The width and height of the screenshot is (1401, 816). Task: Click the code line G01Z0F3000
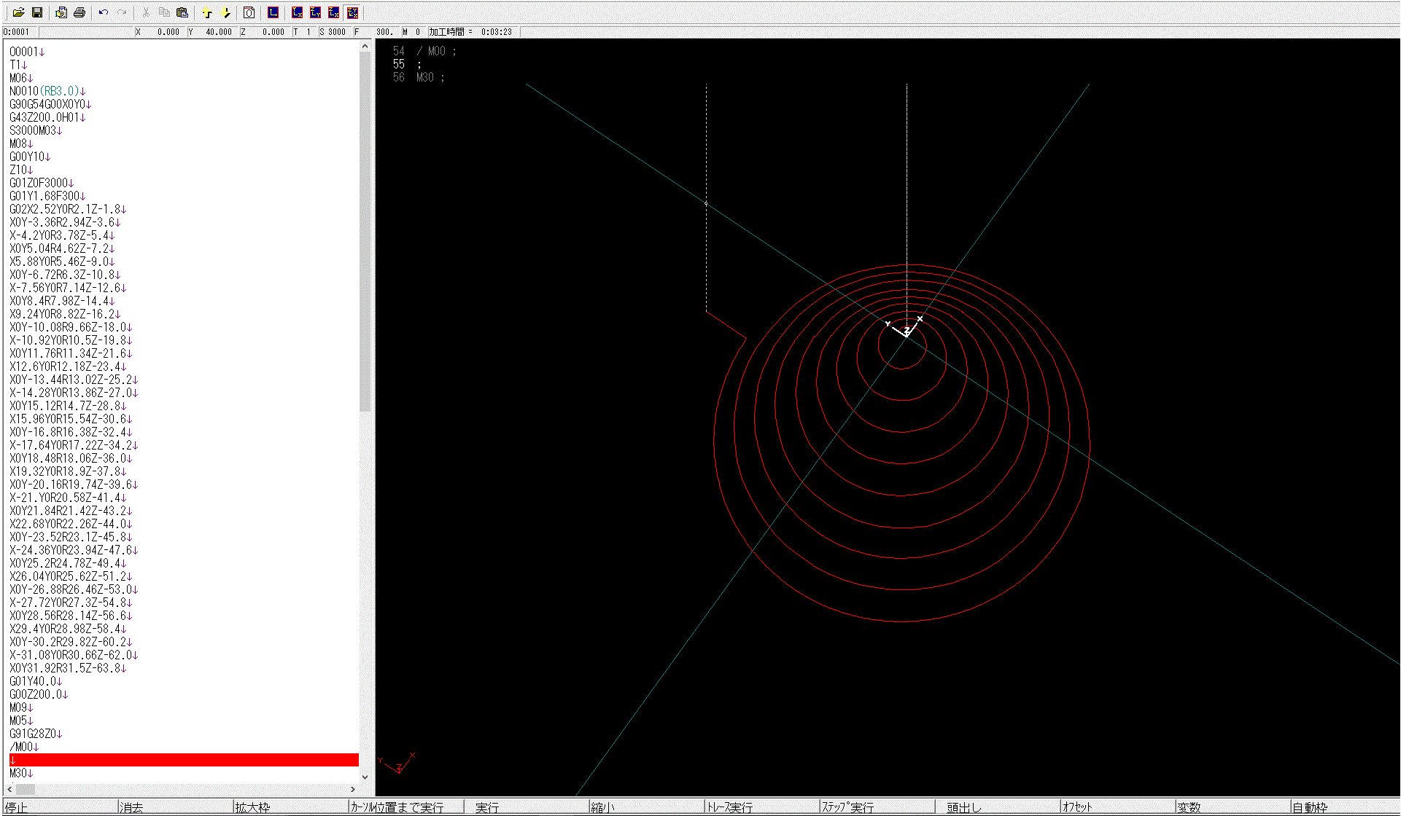pyautogui.click(x=42, y=183)
